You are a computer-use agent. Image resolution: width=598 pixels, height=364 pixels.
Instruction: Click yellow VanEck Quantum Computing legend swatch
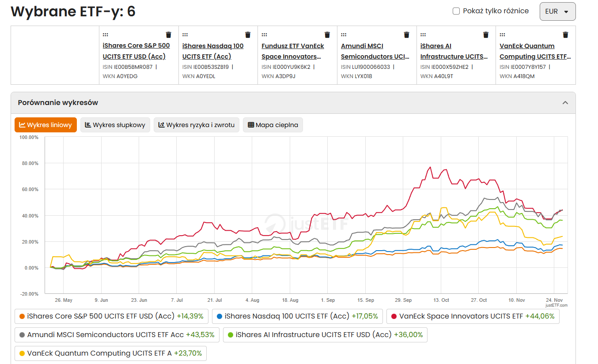pyautogui.click(x=22, y=353)
